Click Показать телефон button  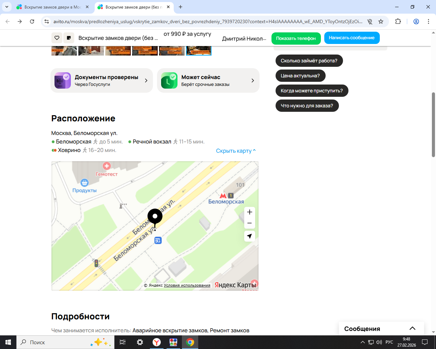click(296, 38)
